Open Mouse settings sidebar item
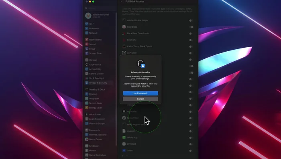 pyautogui.click(x=99, y=151)
